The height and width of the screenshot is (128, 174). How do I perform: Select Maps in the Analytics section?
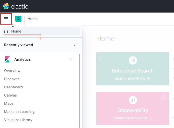coord(9,103)
